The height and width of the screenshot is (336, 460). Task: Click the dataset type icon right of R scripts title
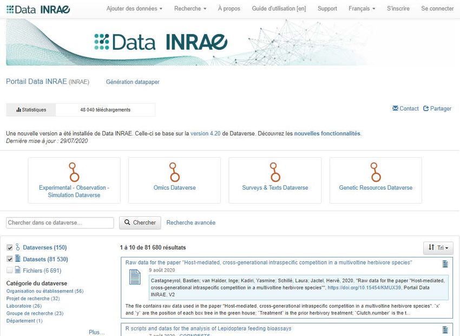click(445, 330)
